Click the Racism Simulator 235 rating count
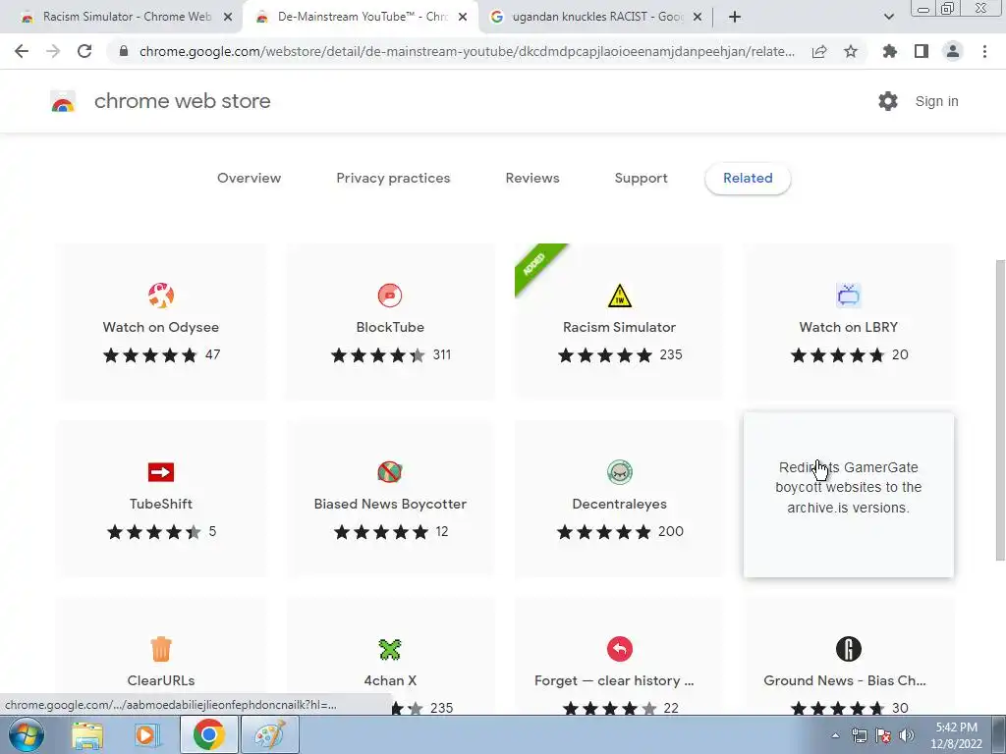Viewport: 1006px width, 754px height. point(670,355)
